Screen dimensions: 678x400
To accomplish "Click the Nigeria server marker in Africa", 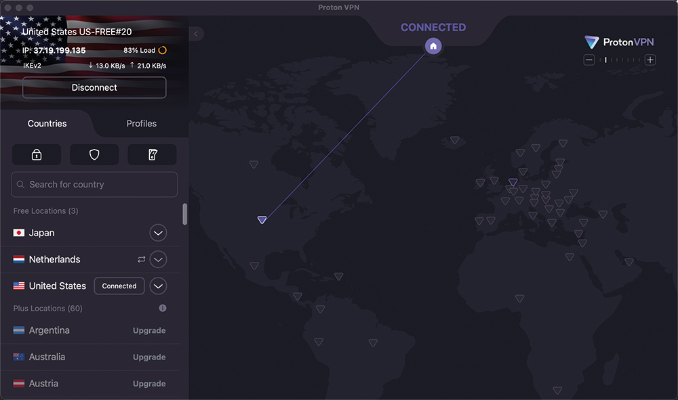I will (520, 298).
